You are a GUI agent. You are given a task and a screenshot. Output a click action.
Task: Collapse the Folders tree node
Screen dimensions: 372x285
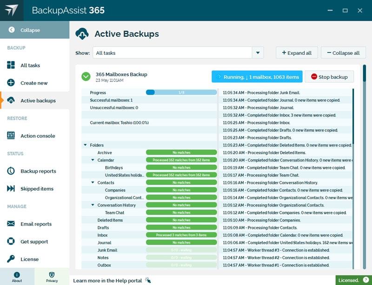pyautogui.click(x=85, y=145)
